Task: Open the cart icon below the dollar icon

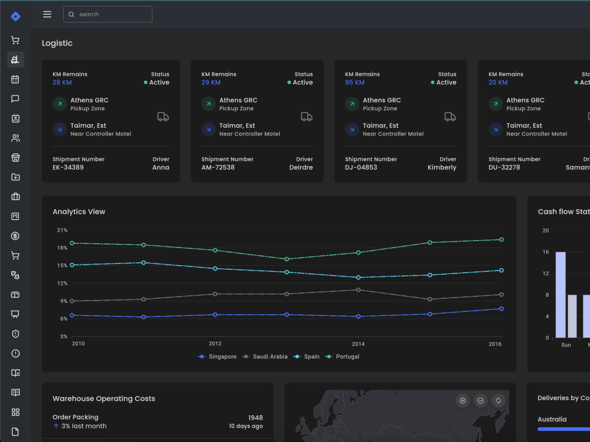Action: 15,256
